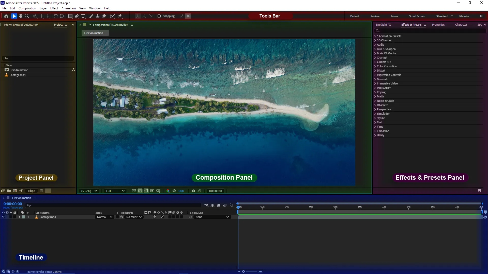Click the timeline zoom slider handle
488x274 pixels.
click(x=243, y=272)
